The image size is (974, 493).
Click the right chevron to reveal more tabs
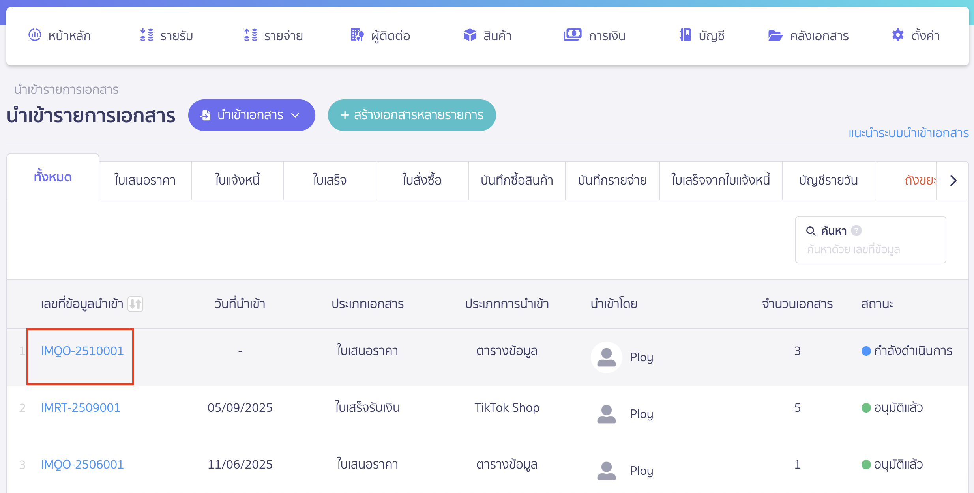click(954, 180)
